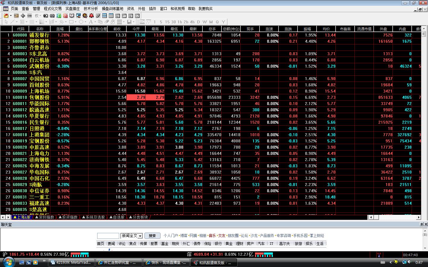Click the red alarm bell icon

[x=91, y=15]
